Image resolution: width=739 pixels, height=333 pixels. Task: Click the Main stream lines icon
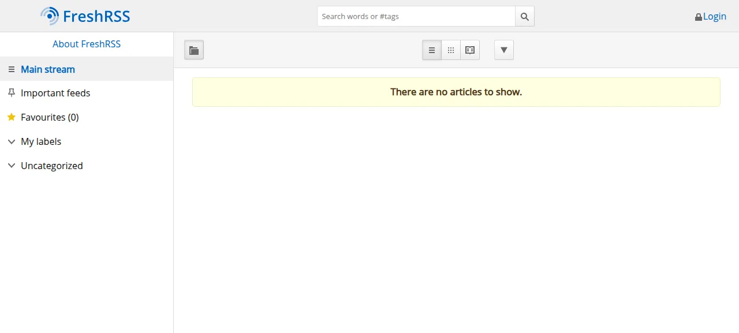click(x=12, y=69)
